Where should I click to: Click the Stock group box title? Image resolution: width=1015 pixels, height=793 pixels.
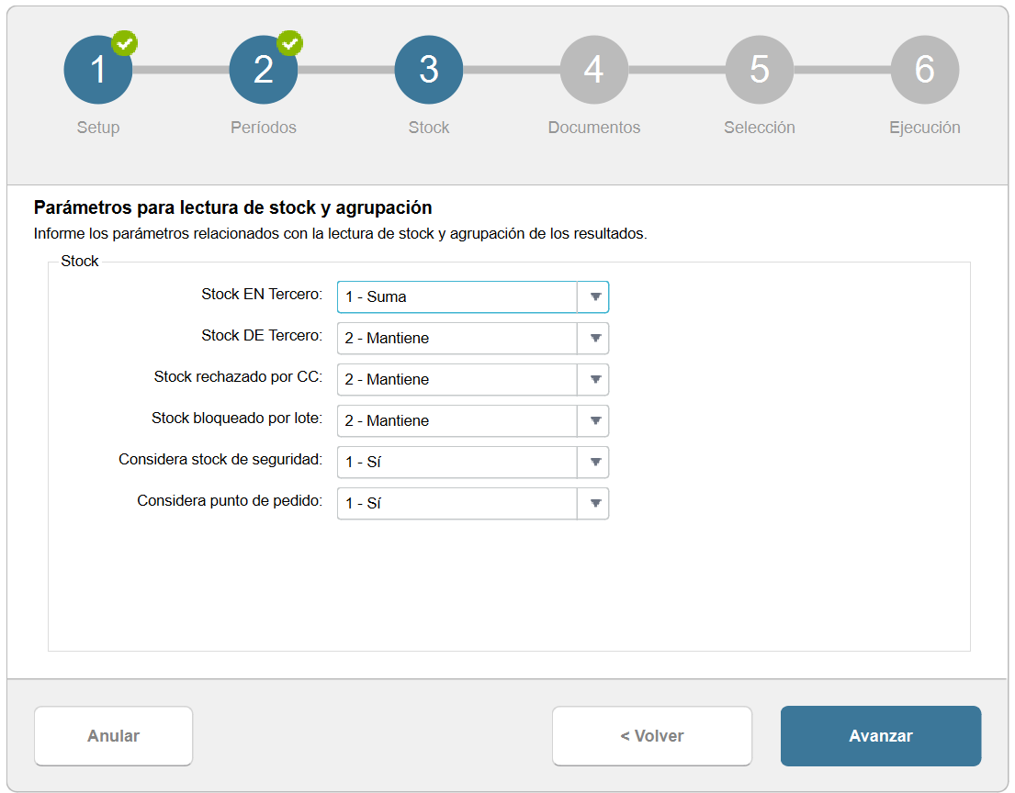(x=80, y=262)
